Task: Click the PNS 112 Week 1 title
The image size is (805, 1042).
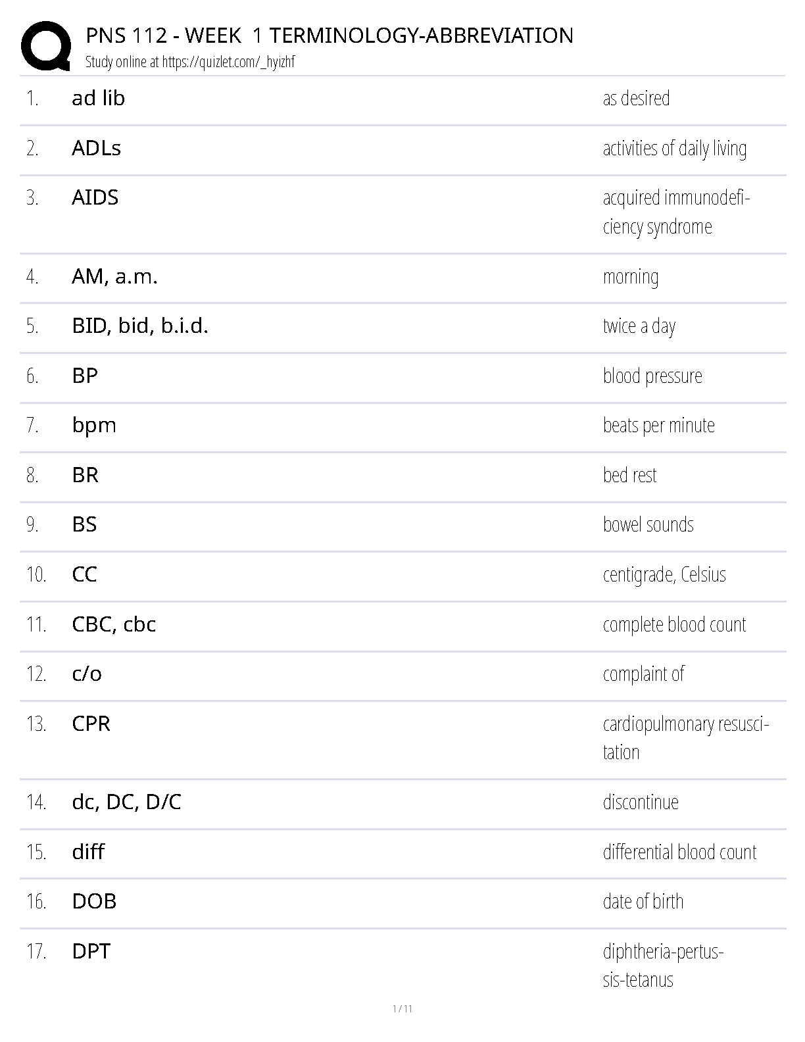Action: click(x=329, y=36)
